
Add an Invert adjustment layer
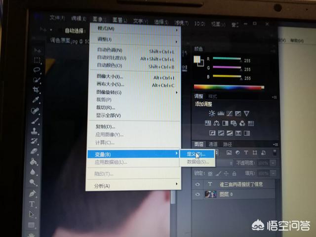[212, 133]
